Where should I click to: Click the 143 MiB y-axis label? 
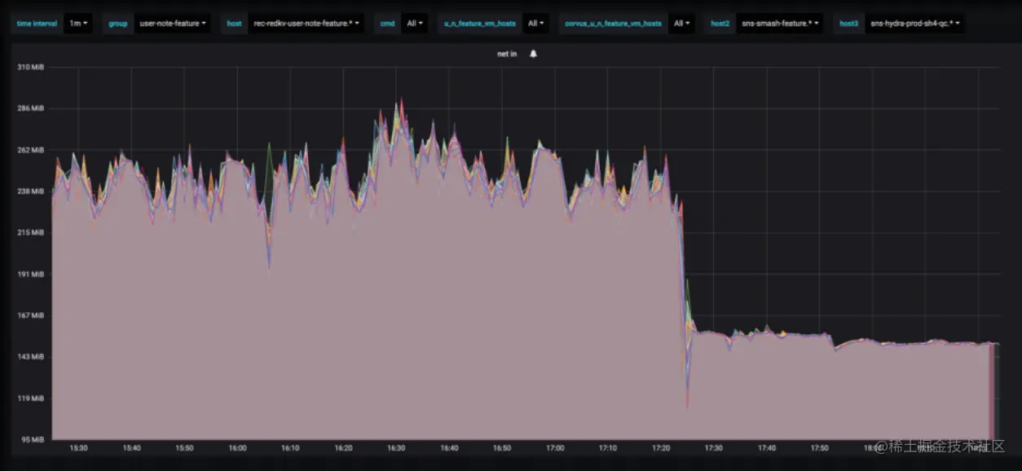[x=29, y=357]
